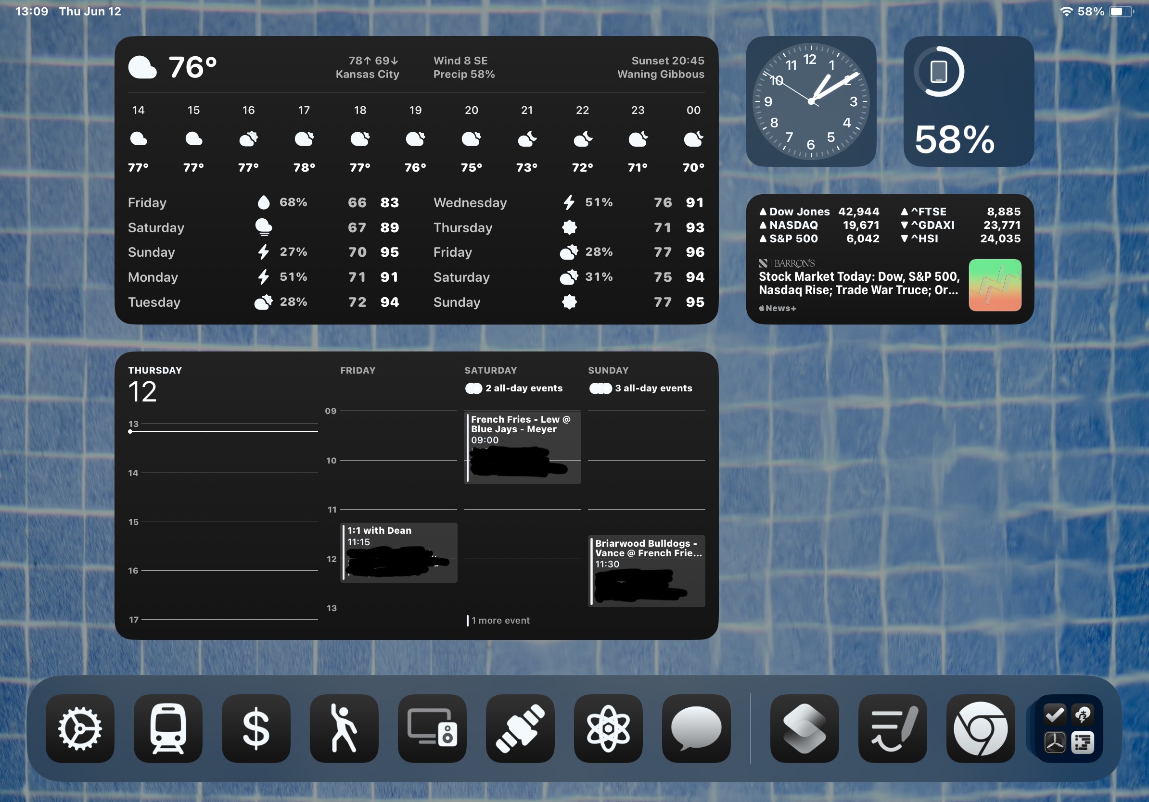Tap the 14 hour forecast cloud icon
This screenshot has height=802, width=1149.
click(139, 138)
